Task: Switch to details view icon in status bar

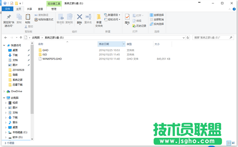Action: (x=229, y=143)
